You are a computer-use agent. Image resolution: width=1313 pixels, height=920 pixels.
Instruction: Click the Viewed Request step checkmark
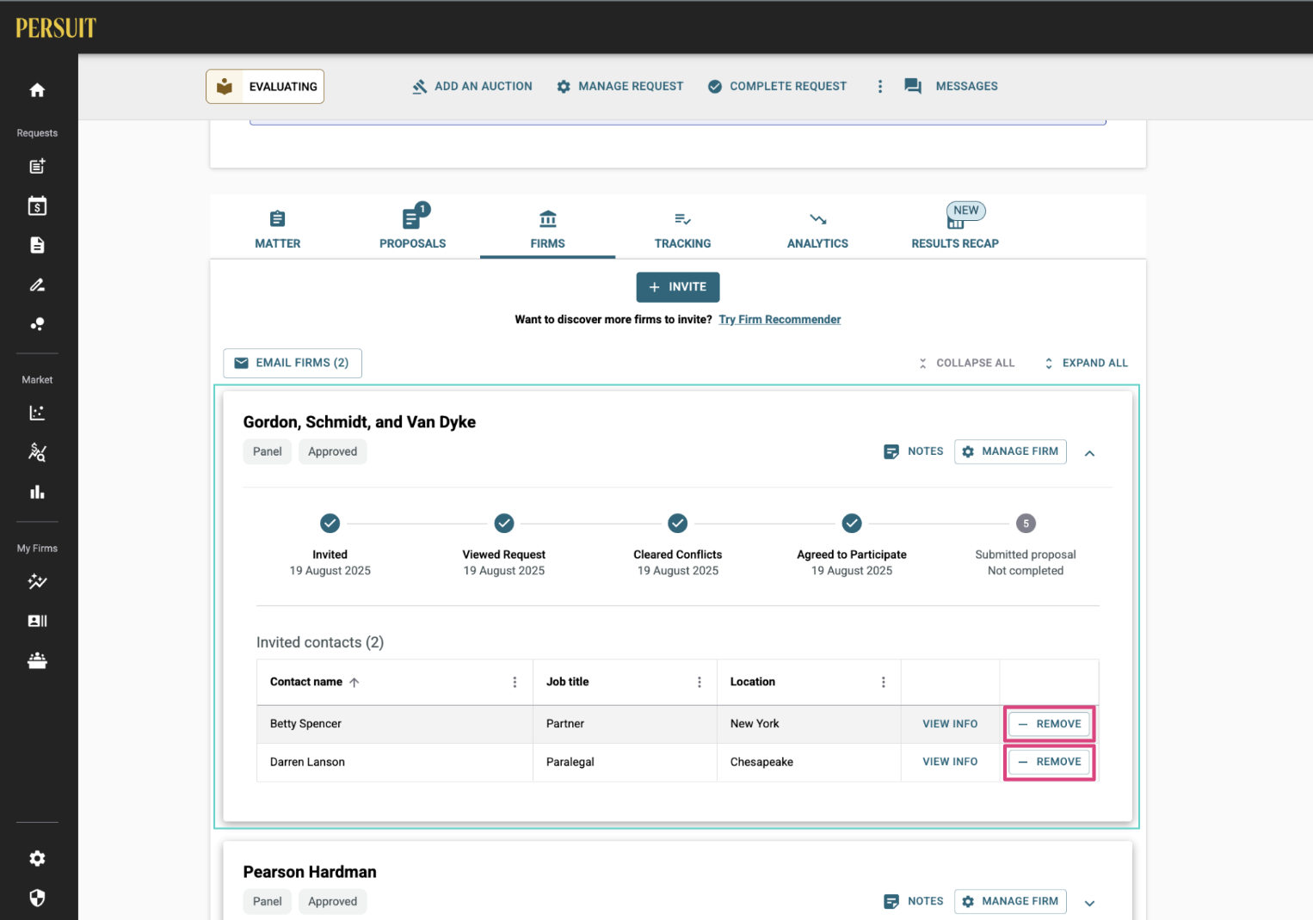click(504, 523)
